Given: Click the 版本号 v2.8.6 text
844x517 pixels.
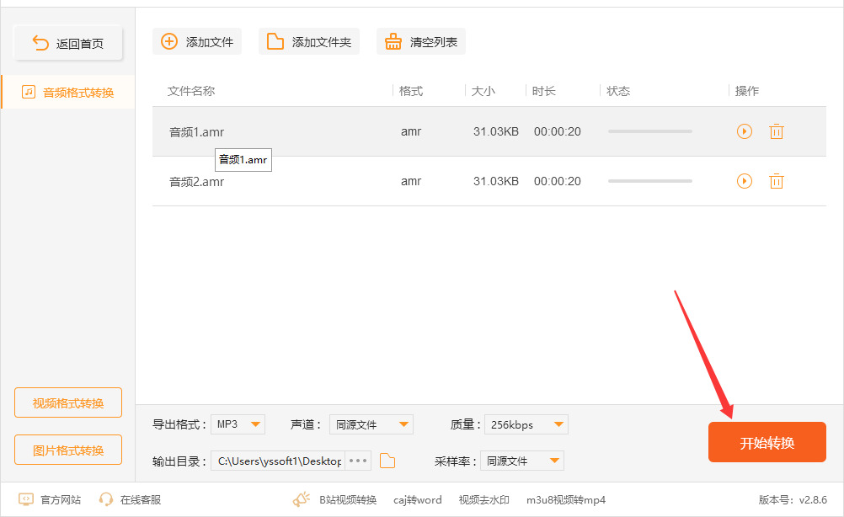Looking at the screenshot, I should pos(793,500).
